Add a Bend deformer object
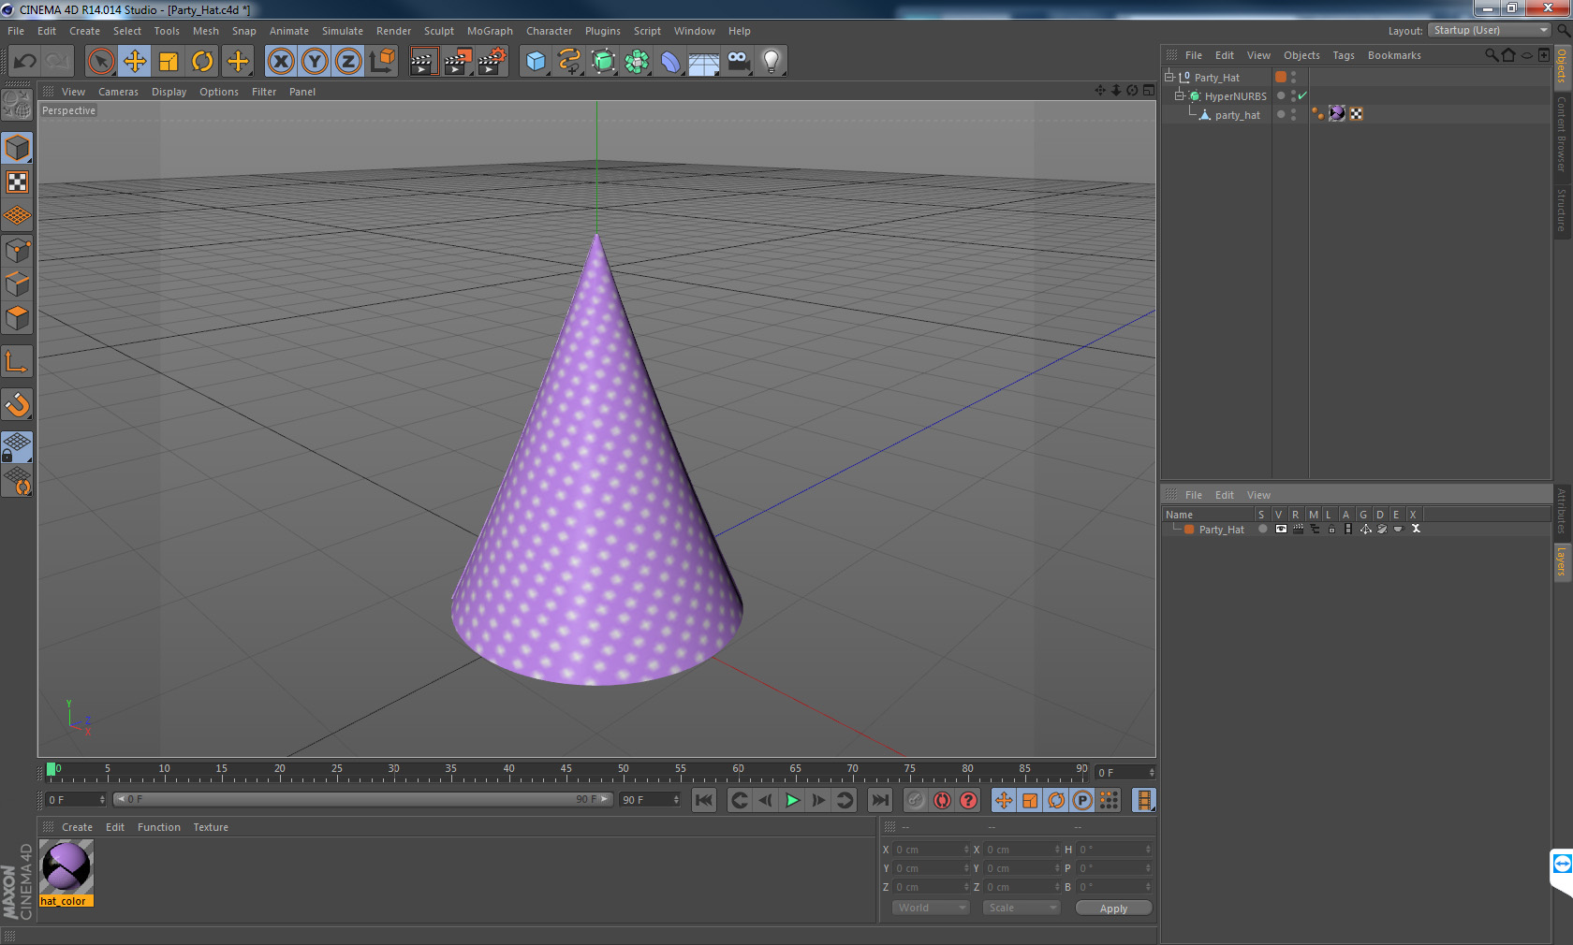1573x945 pixels. tap(670, 62)
